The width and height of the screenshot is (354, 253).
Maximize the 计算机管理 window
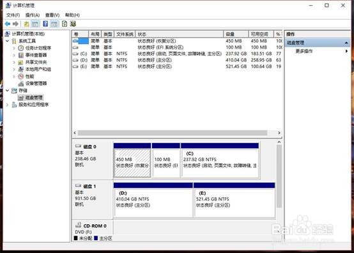tap(327, 5)
